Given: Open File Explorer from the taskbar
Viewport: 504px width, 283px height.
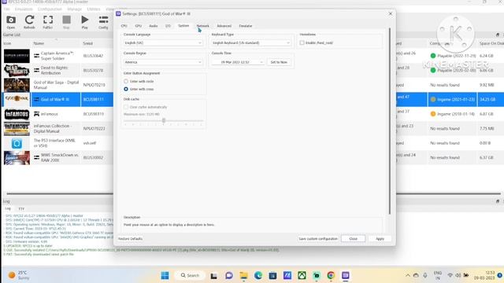Looking at the screenshot, I should tap(243, 276).
